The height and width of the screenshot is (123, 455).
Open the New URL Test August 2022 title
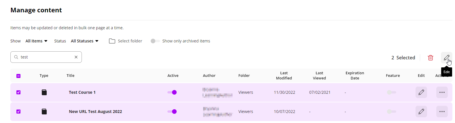(95, 112)
